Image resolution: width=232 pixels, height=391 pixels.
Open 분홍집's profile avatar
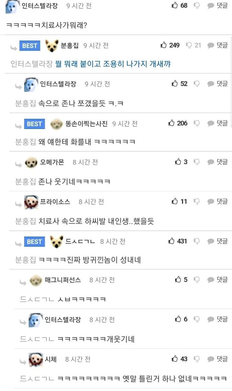(x=51, y=46)
